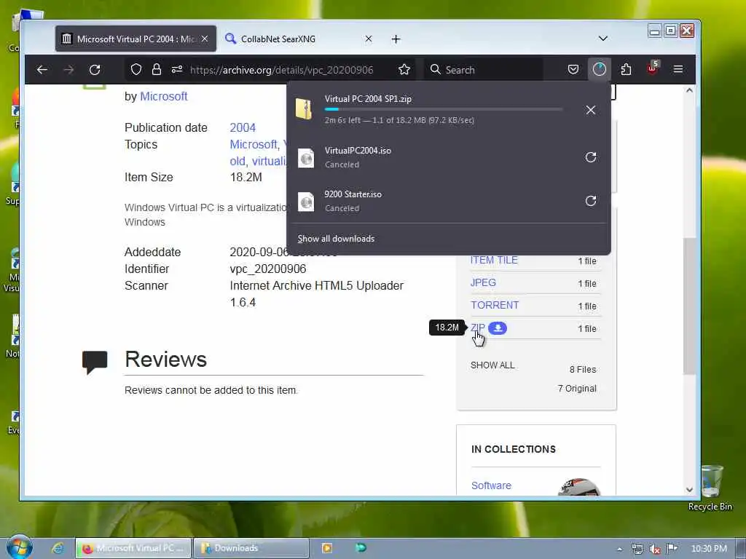This screenshot has height=559, width=746.
Task: Click SHOW ALL files link
Action: point(492,365)
